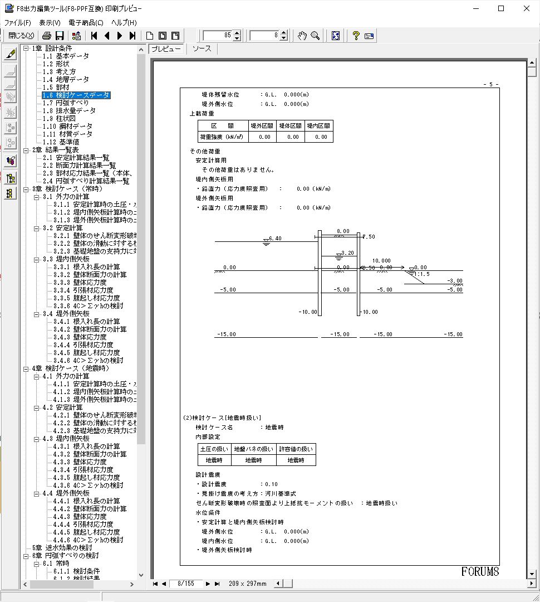Click the 閉じる(X) button
Screen dimensions: 540x602
[21, 36]
